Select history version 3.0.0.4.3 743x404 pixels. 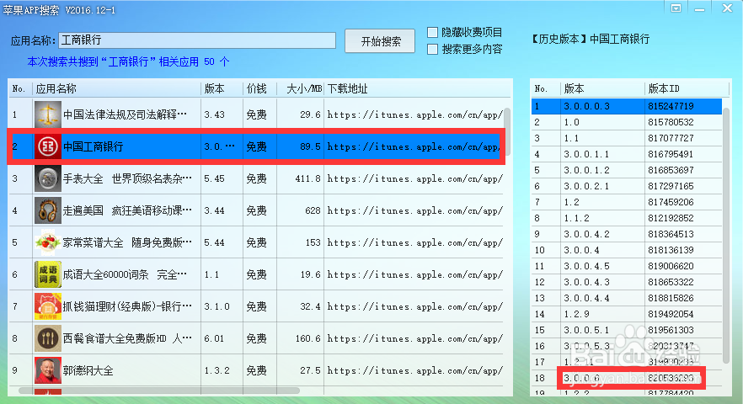click(x=627, y=282)
